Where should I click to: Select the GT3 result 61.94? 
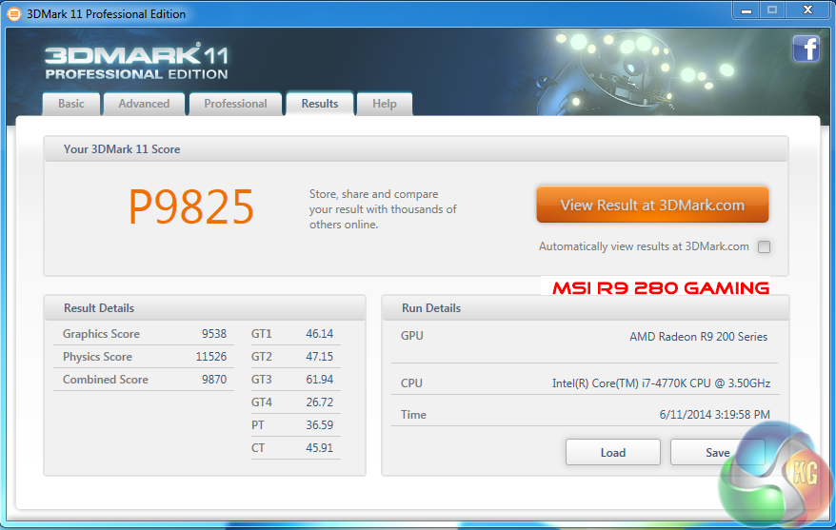pos(319,380)
